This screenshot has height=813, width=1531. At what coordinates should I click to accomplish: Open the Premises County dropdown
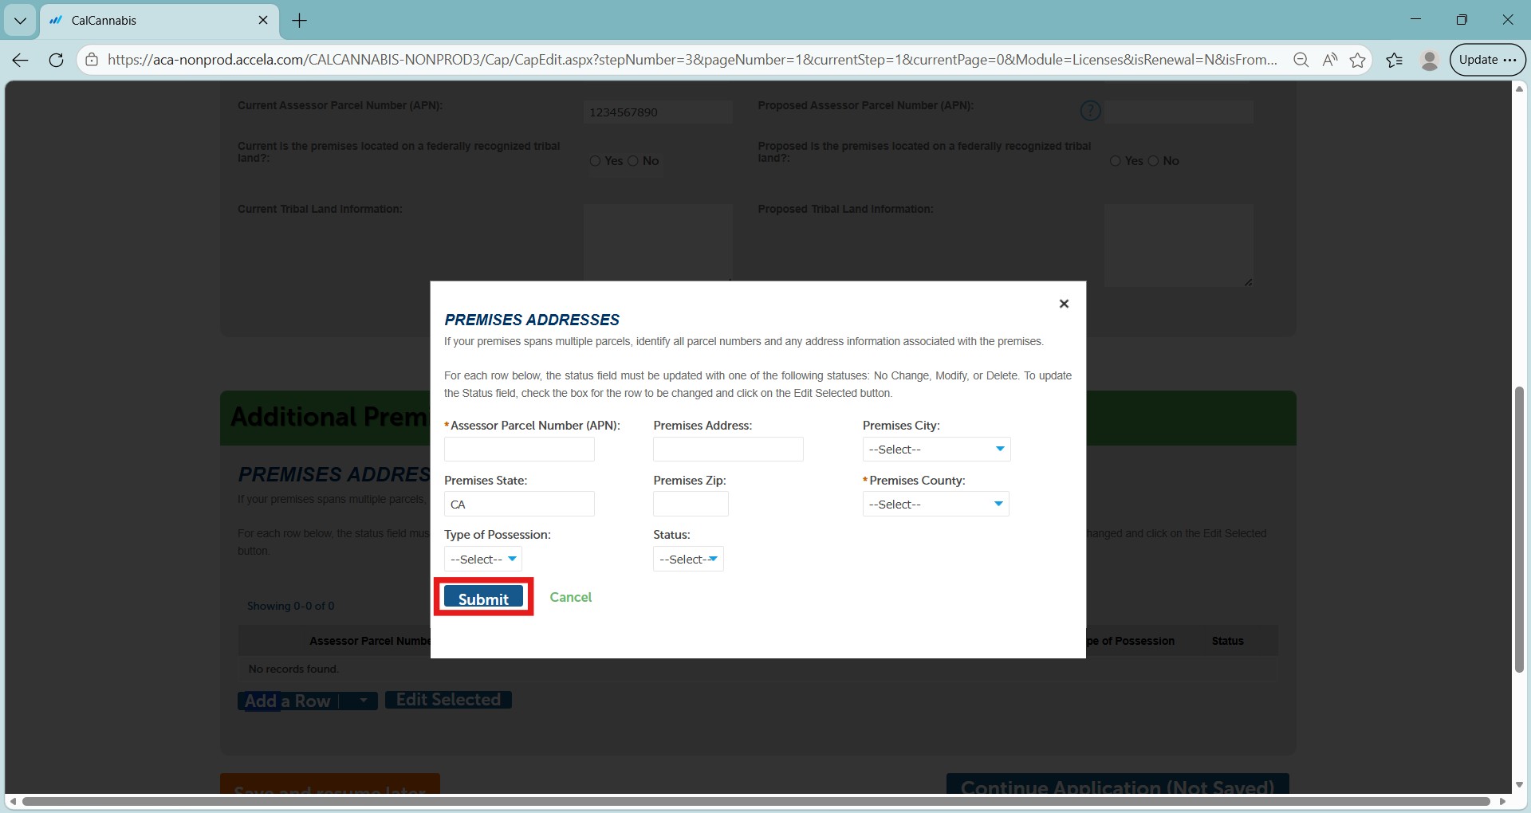[936, 505]
